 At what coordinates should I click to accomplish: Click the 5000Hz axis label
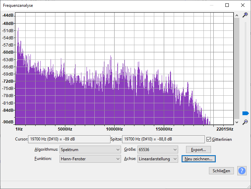click(x=65, y=129)
